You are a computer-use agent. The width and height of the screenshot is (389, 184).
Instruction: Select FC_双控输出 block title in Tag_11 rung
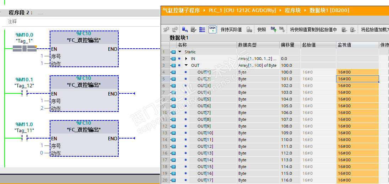click(84, 130)
